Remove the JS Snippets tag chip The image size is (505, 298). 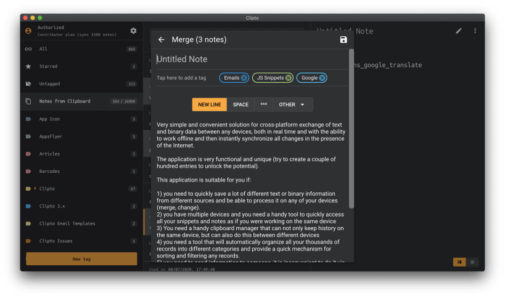tap(288, 78)
